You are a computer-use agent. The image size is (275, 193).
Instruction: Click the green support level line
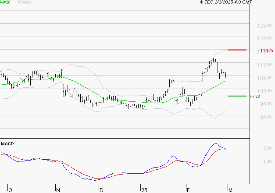[237, 96]
